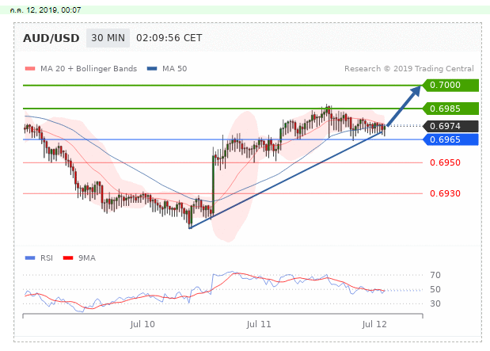Click the MA 50 legend label
Viewport: 490px width, 351px height.
pos(175,69)
